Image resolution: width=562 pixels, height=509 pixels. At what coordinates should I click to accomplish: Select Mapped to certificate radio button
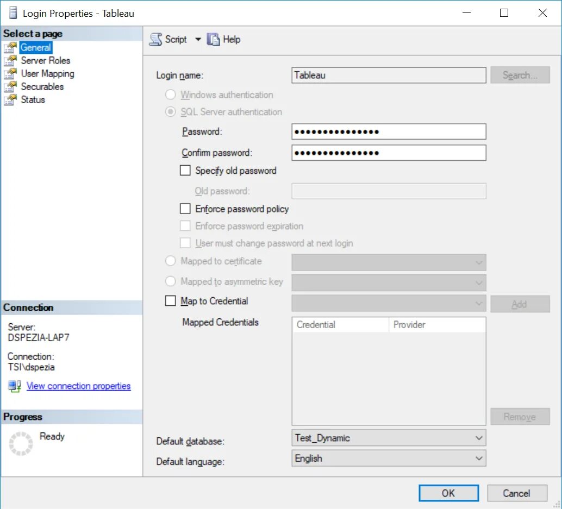coord(170,261)
